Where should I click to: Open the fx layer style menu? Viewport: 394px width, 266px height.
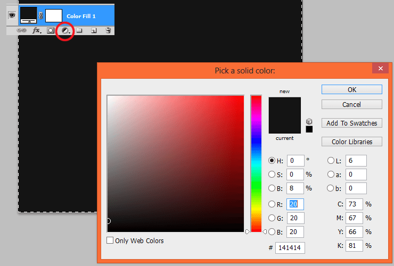point(37,30)
